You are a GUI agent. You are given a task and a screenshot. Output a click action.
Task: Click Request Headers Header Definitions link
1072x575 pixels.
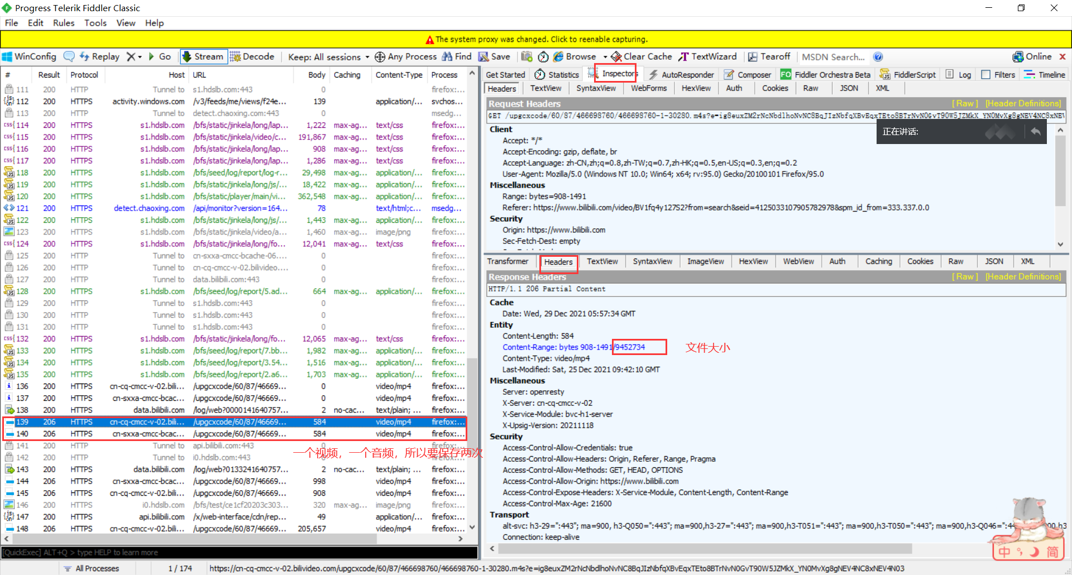(x=1023, y=103)
